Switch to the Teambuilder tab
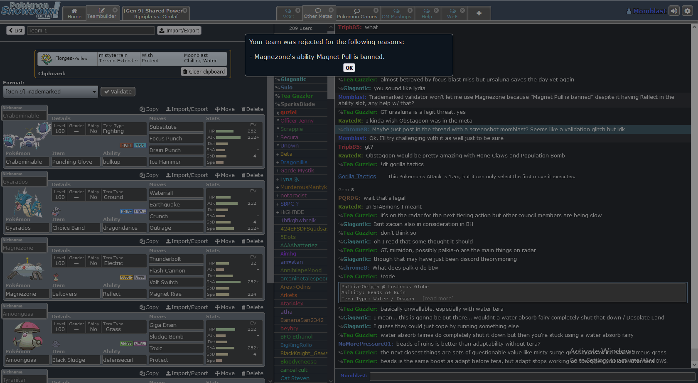This screenshot has height=383, width=698. pyautogui.click(x=101, y=13)
